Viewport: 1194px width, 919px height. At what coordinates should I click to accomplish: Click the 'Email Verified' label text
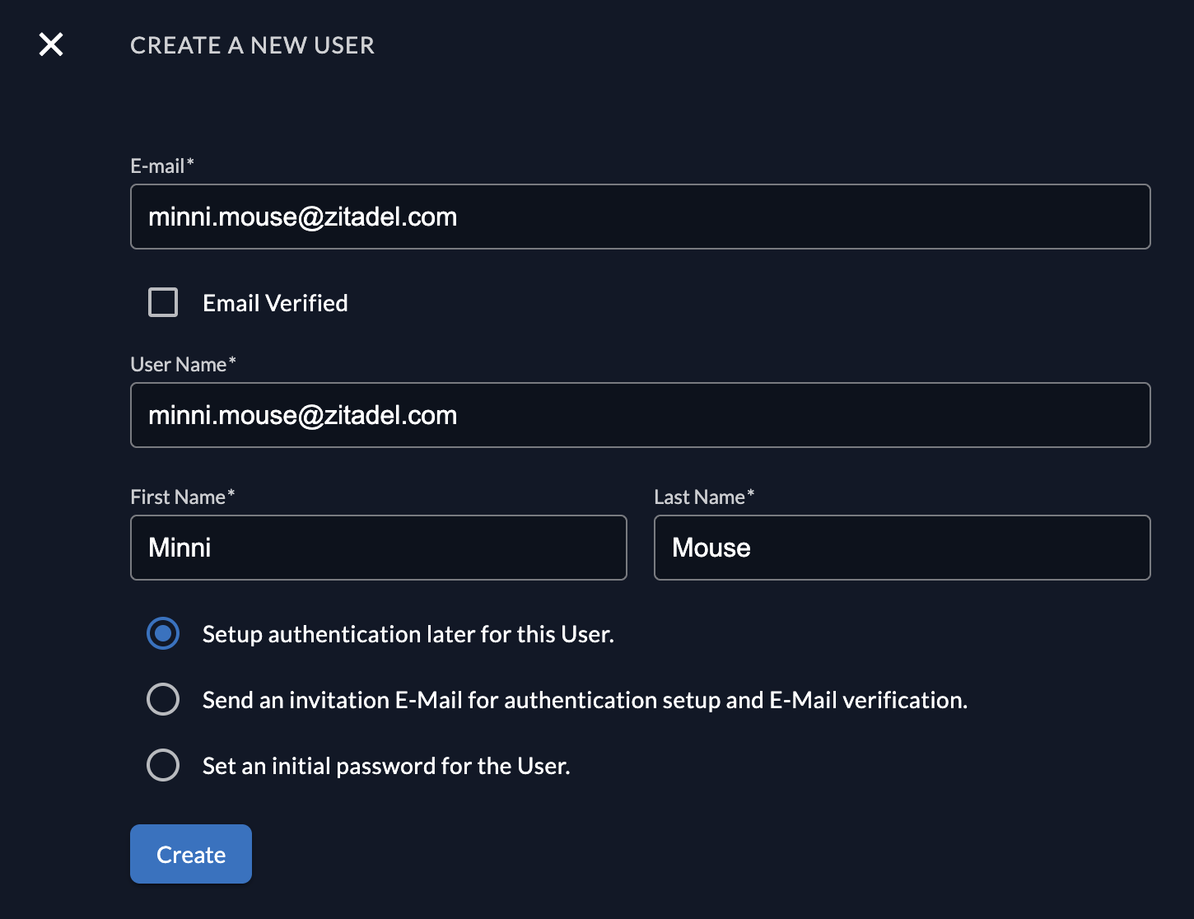tap(275, 303)
